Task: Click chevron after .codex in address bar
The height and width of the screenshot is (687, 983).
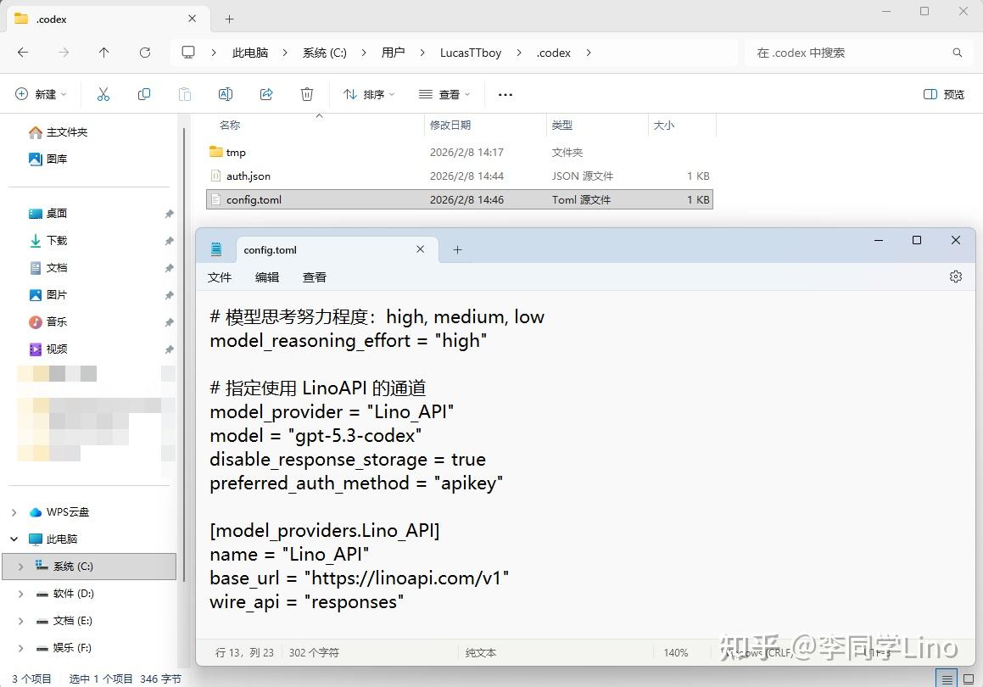Action: coord(588,53)
